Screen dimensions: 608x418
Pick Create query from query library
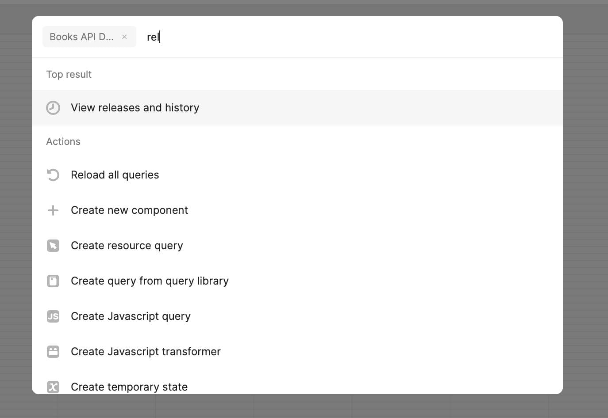(x=150, y=281)
